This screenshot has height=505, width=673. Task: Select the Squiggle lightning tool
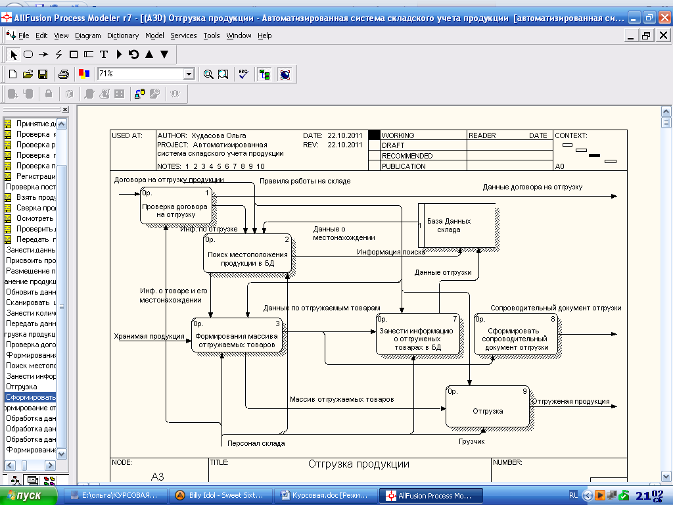coord(58,55)
